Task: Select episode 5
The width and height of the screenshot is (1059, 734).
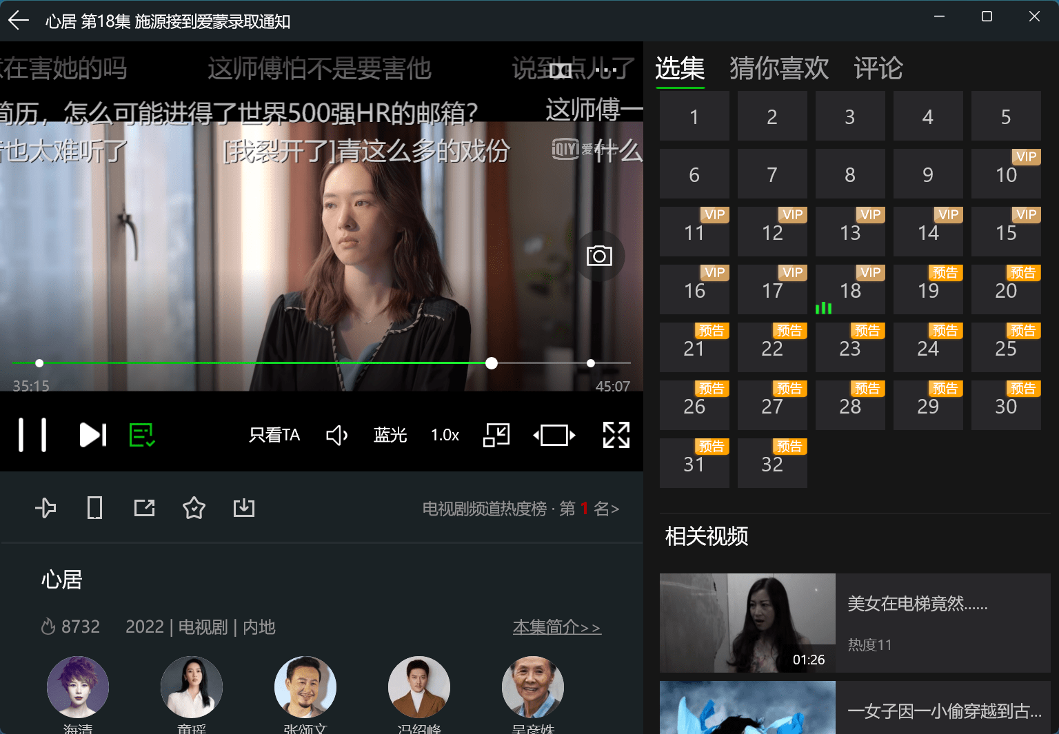Action: tap(1006, 116)
